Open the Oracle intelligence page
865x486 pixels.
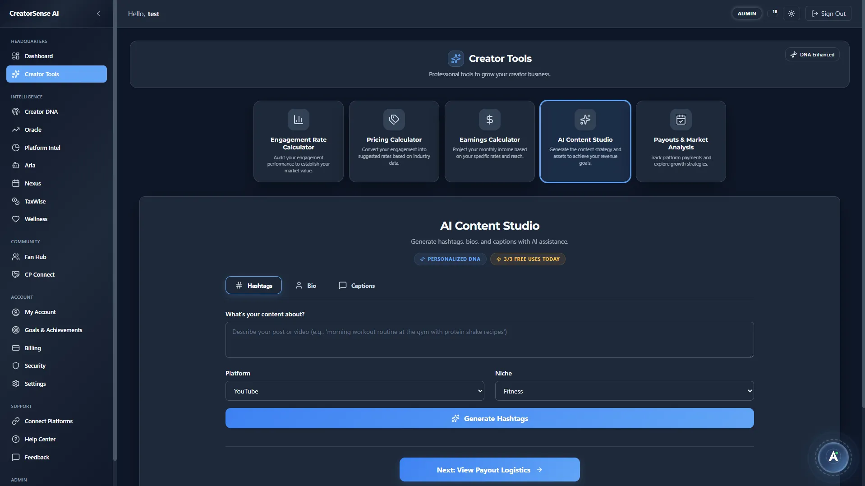(32, 130)
